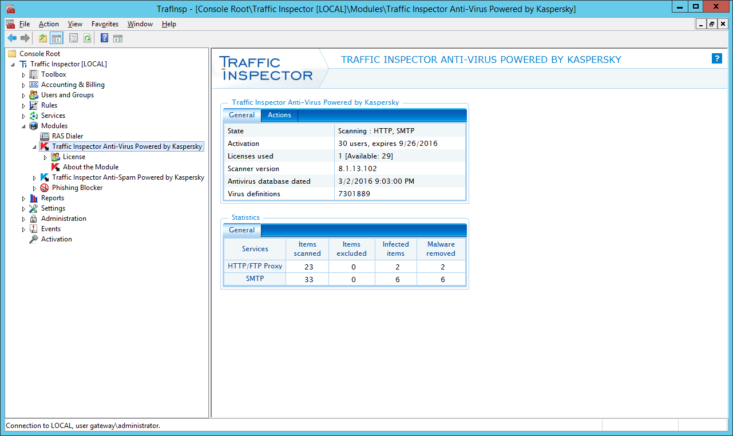Screen dimensions: 733x436
Task: Select the General tab in Statistics
Action: click(241, 230)
